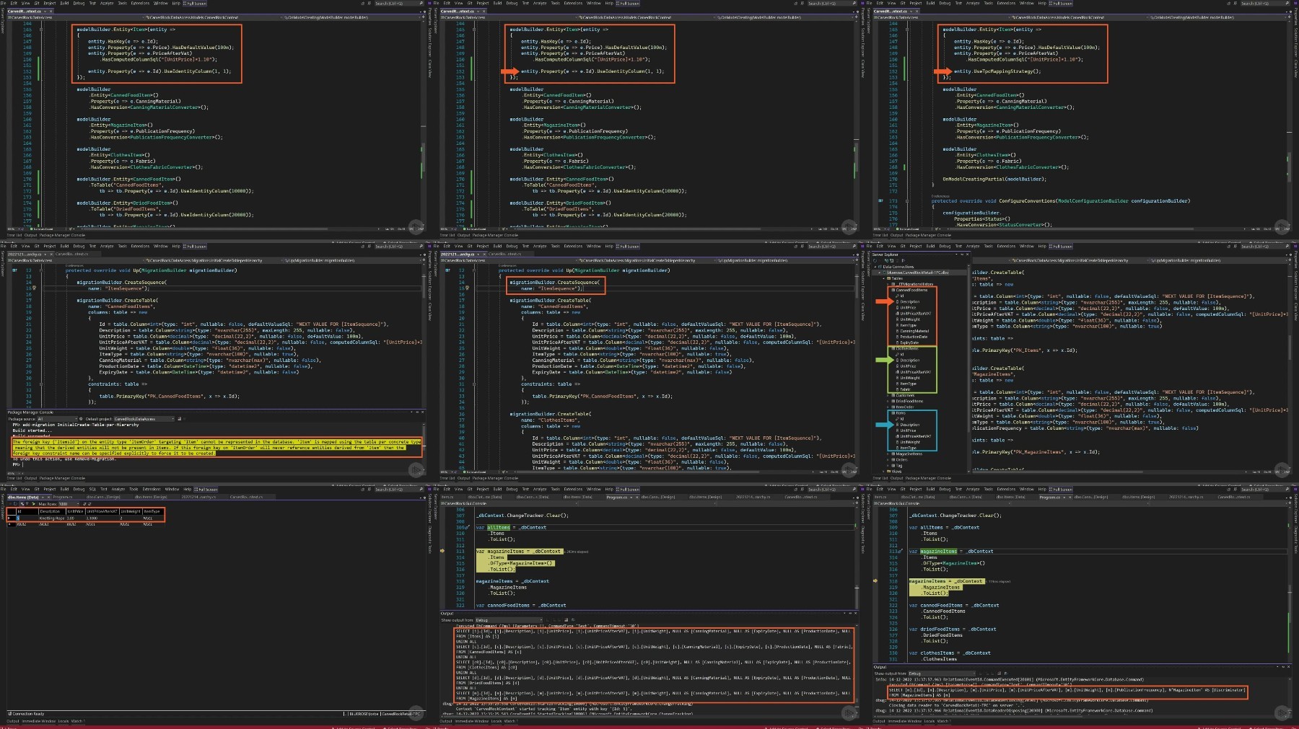Viewport: 1299px width, 729px height.
Task: Open Locals tab in dbo.Items window
Action: coord(64,721)
